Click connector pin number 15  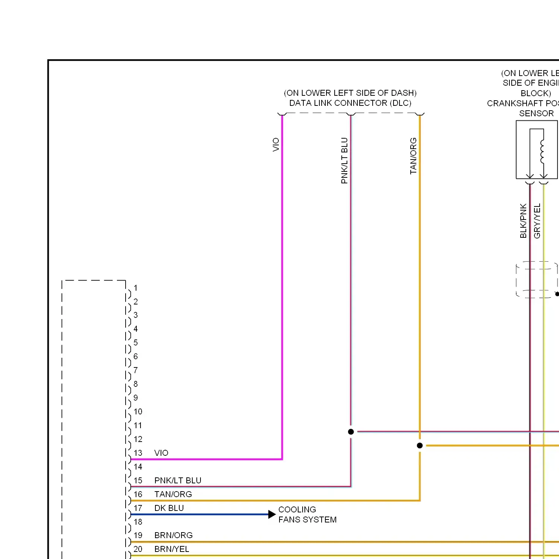click(138, 480)
